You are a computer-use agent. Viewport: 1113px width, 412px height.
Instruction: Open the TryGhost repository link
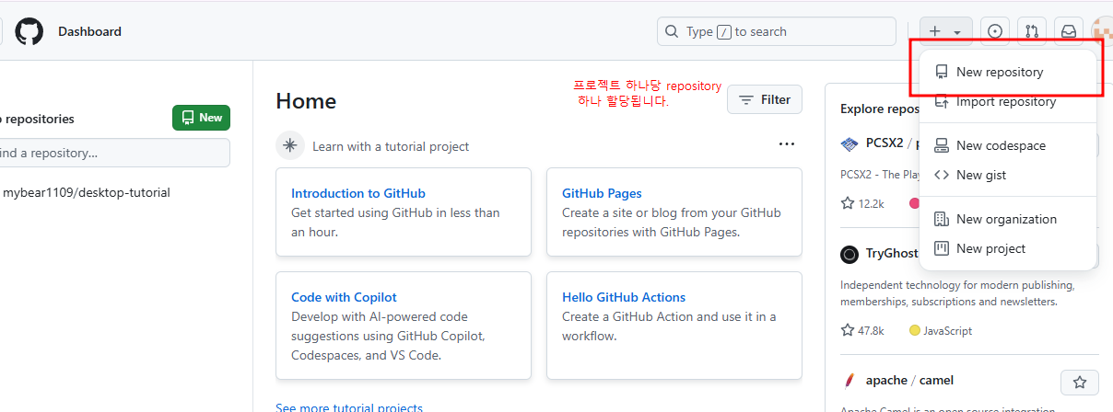pyautogui.click(x=892, y=254)
